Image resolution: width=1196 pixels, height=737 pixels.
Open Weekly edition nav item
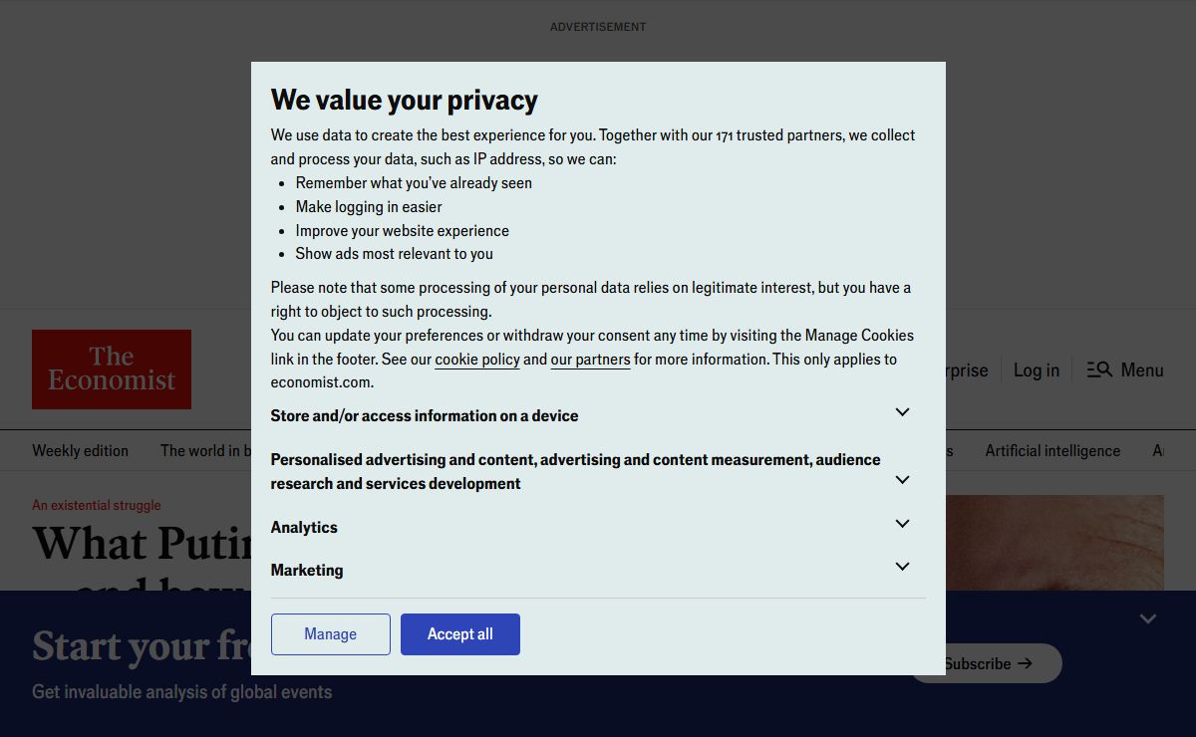(x=80, y=450)
